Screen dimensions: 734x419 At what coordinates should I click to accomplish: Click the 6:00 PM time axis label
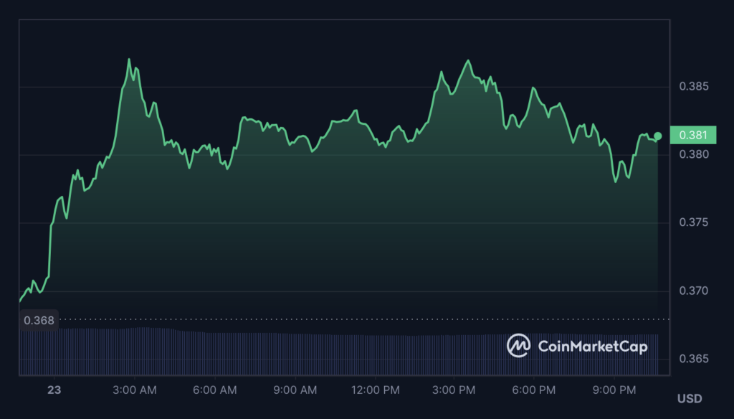pos(533,390)
